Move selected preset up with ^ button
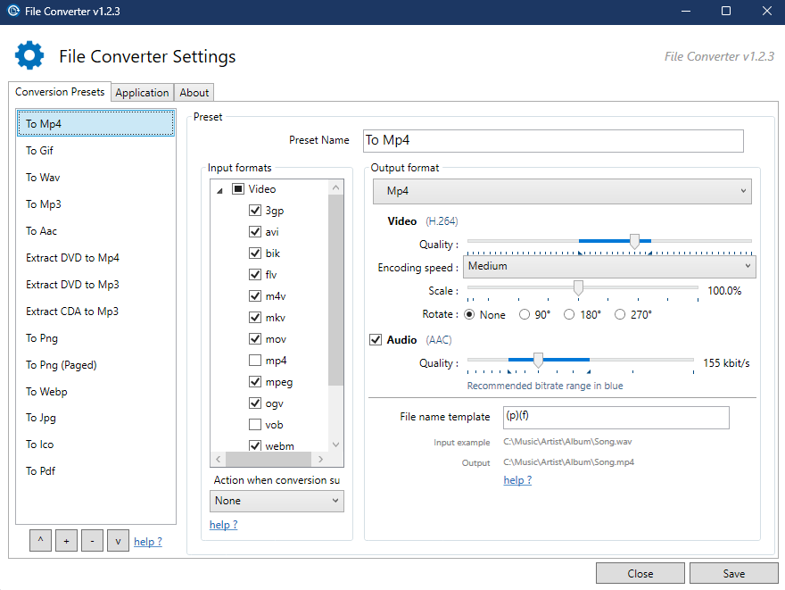This screenshot has height=590, width=785. [x=40, y=540]
